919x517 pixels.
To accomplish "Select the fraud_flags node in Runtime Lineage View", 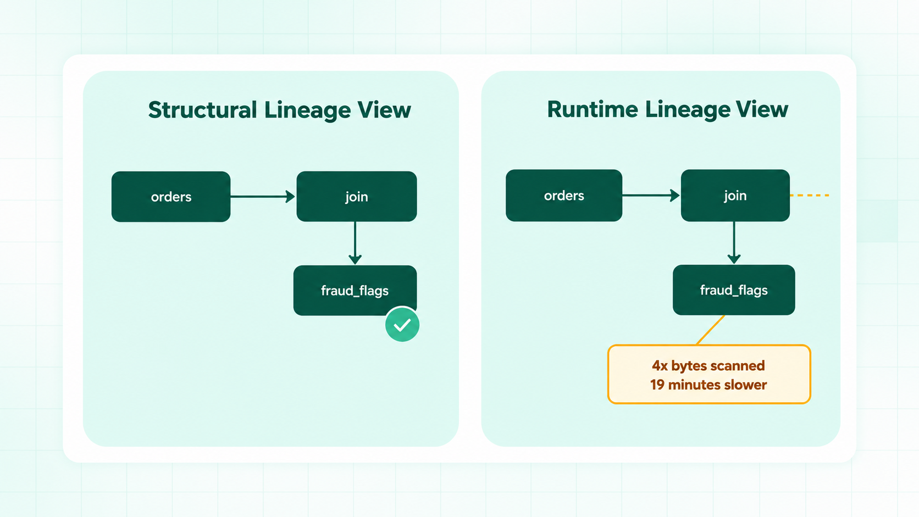I will pos(734,290).
